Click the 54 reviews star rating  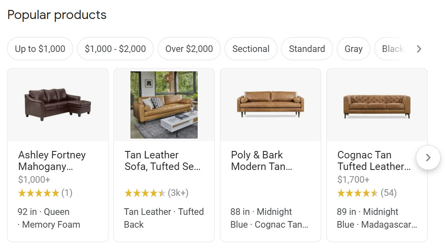[x=366, y=193]
